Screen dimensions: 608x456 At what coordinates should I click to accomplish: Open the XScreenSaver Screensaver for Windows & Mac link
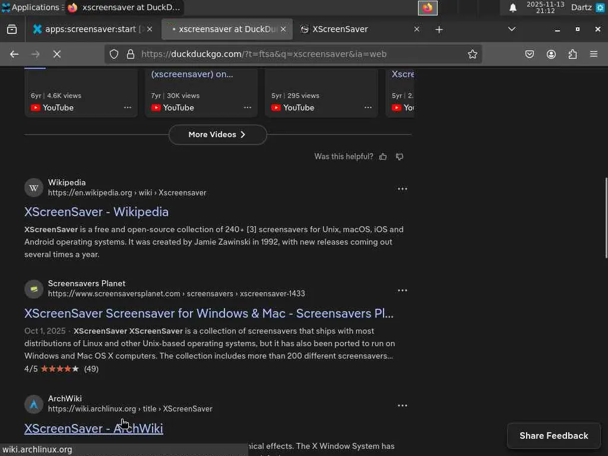(x=209, y=313)
